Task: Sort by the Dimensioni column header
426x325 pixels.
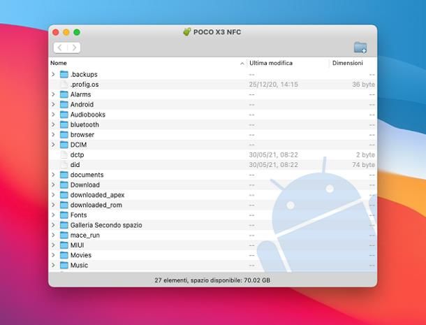Action: 348,63
